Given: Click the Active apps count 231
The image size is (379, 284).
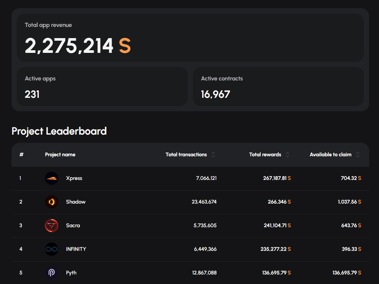Looking at the screenshot, I should click(x=32, y=95).
